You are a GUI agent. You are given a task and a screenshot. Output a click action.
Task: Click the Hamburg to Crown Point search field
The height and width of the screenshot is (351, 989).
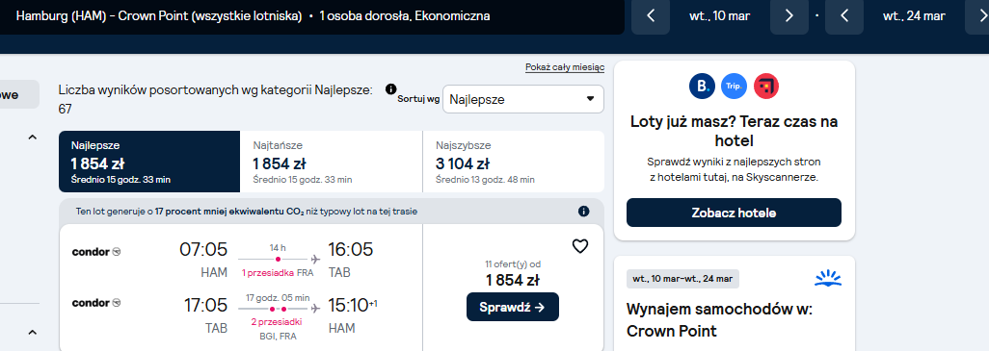point(310,16)
